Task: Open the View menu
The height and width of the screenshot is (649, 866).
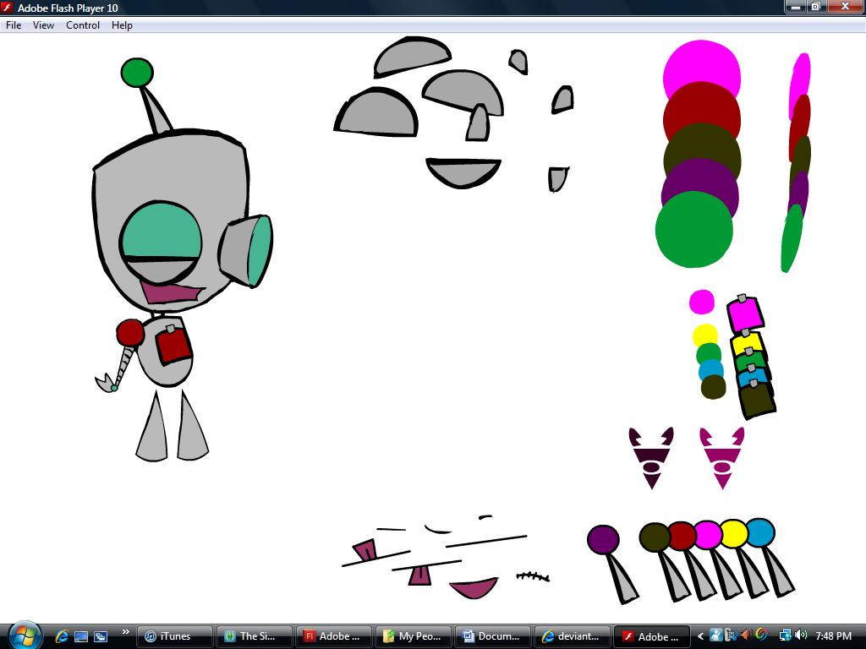Action: point(43,25)
